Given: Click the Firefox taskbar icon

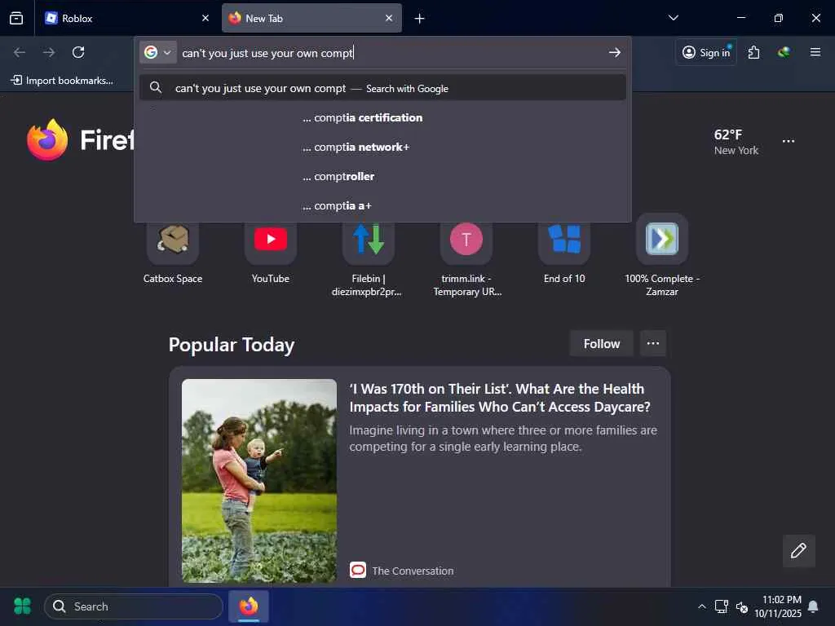Looking at the screenshot, I should point(249,606).
